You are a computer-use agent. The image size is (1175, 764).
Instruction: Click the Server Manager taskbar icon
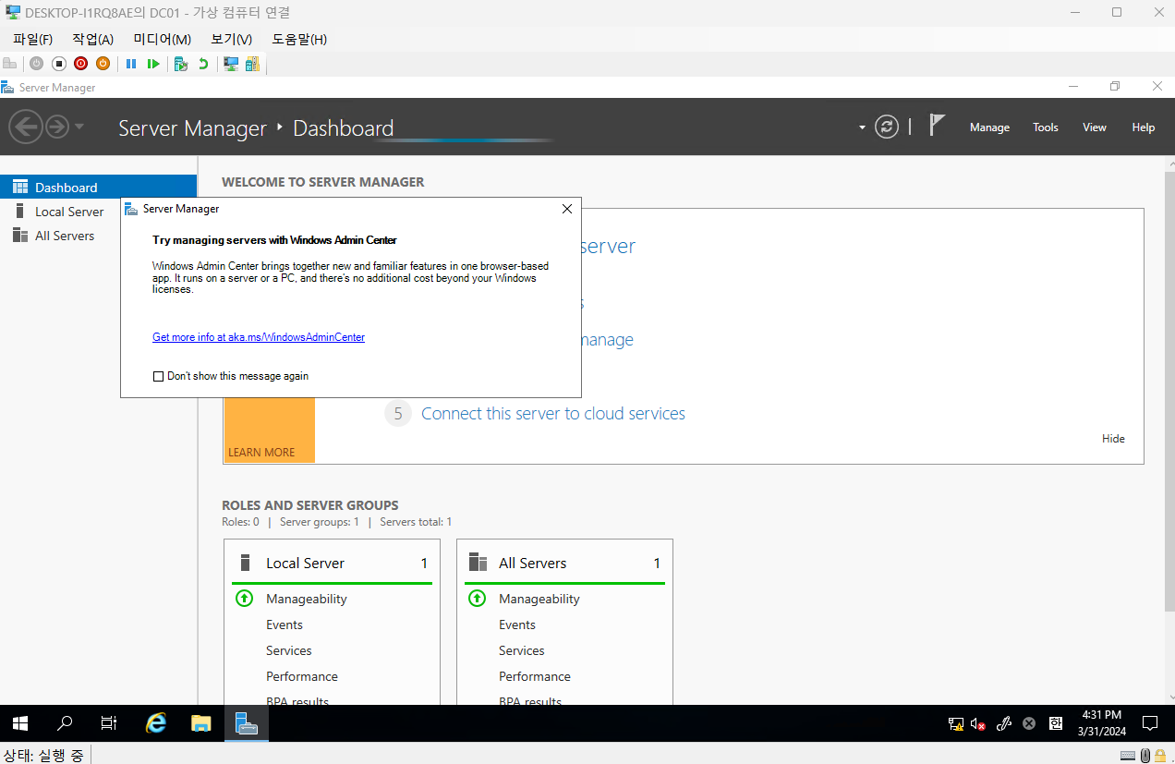[247, 723]
